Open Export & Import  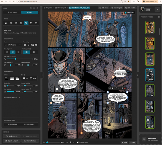point(12,141)
